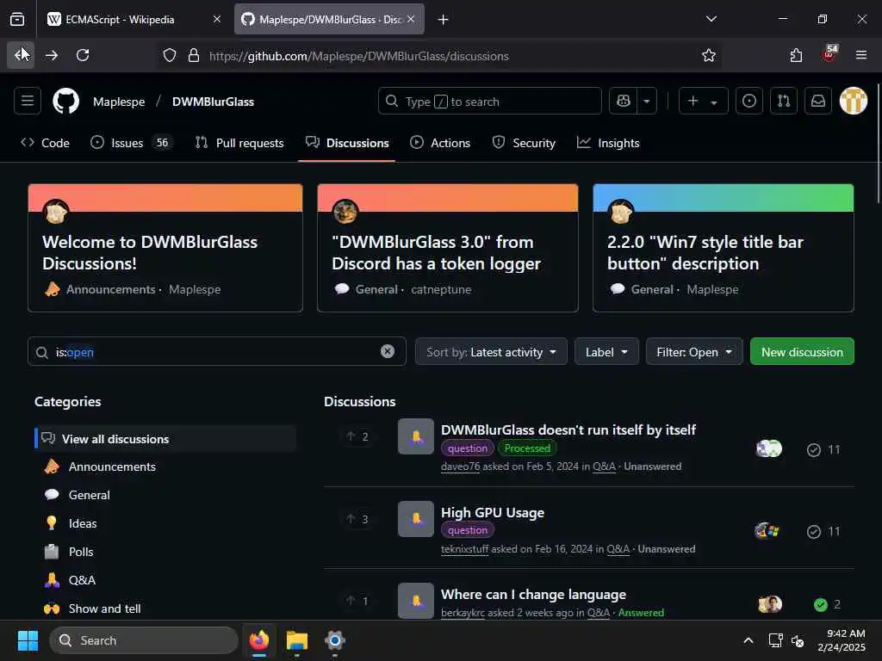Open Maplespe owner link
Image resolution: width=882 pixels, height=661 pixels.
tap(119, 102)
